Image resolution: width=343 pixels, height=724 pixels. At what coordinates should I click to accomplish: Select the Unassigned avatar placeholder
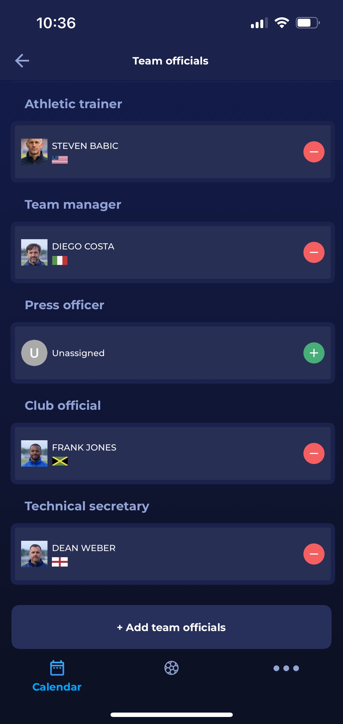pyautogui.click(x=34, y=353)
